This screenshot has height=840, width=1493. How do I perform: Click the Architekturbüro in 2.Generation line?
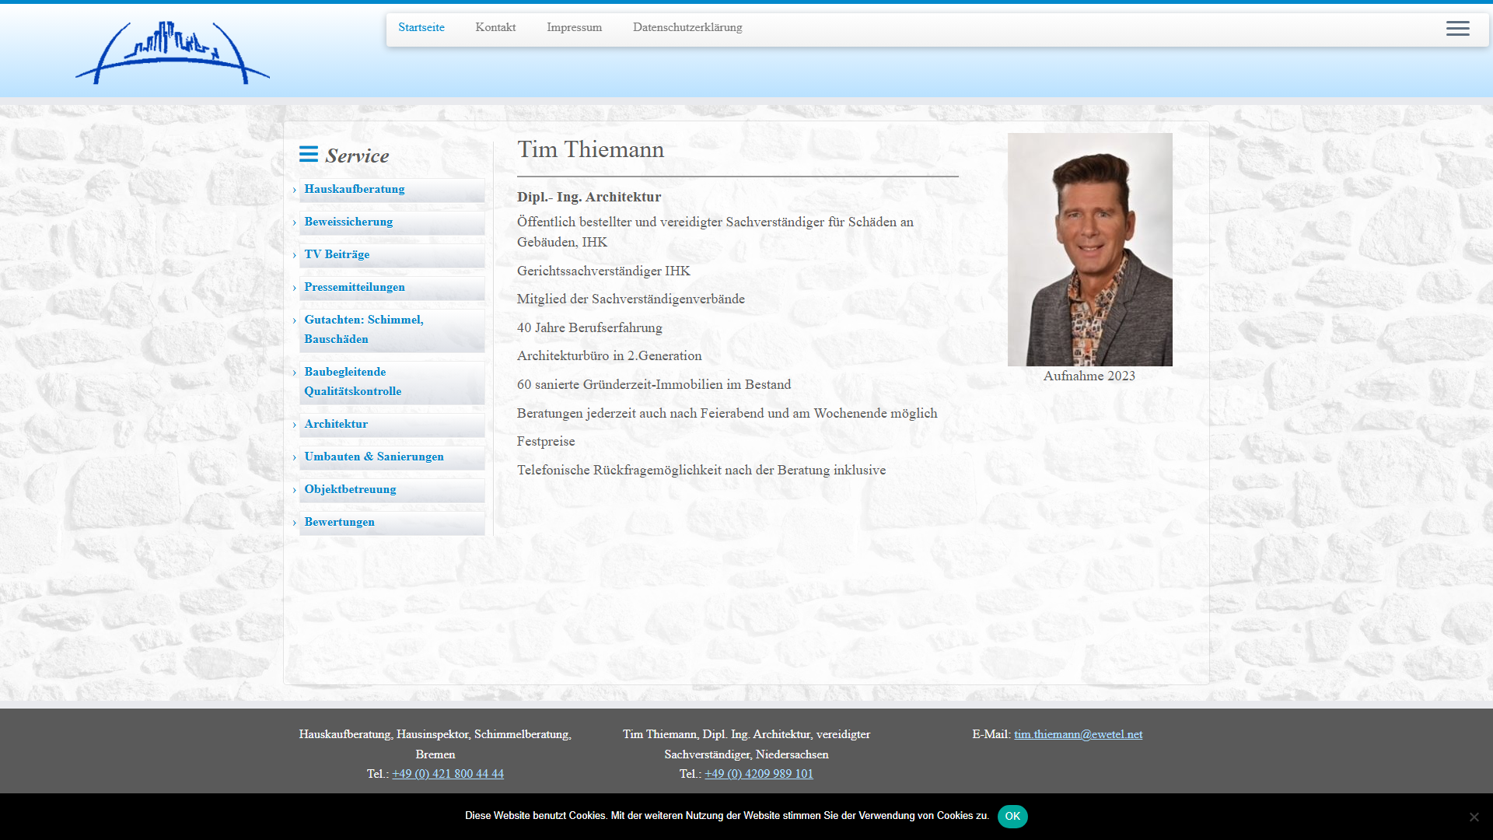[x=610, y=356]
